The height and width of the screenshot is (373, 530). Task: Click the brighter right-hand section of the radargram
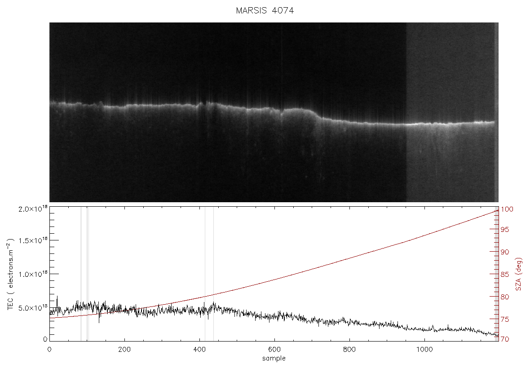450,112
